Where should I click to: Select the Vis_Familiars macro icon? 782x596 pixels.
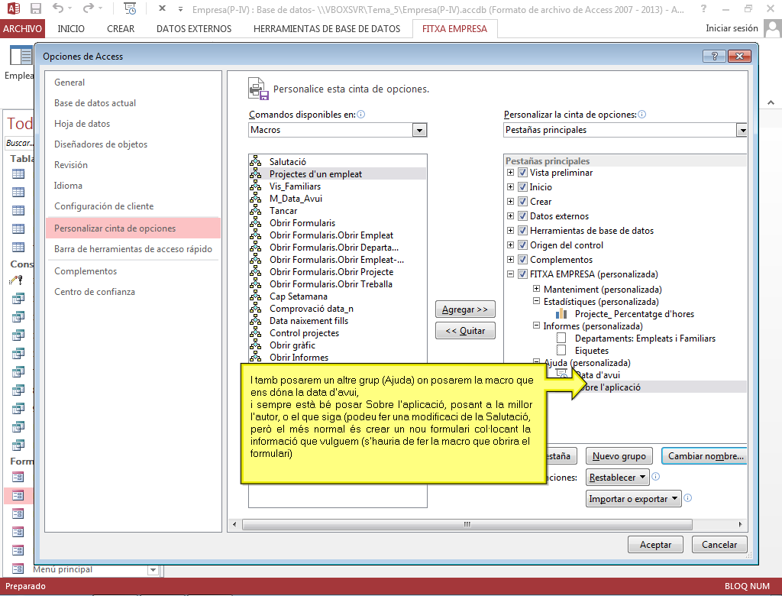pos(255,186)
